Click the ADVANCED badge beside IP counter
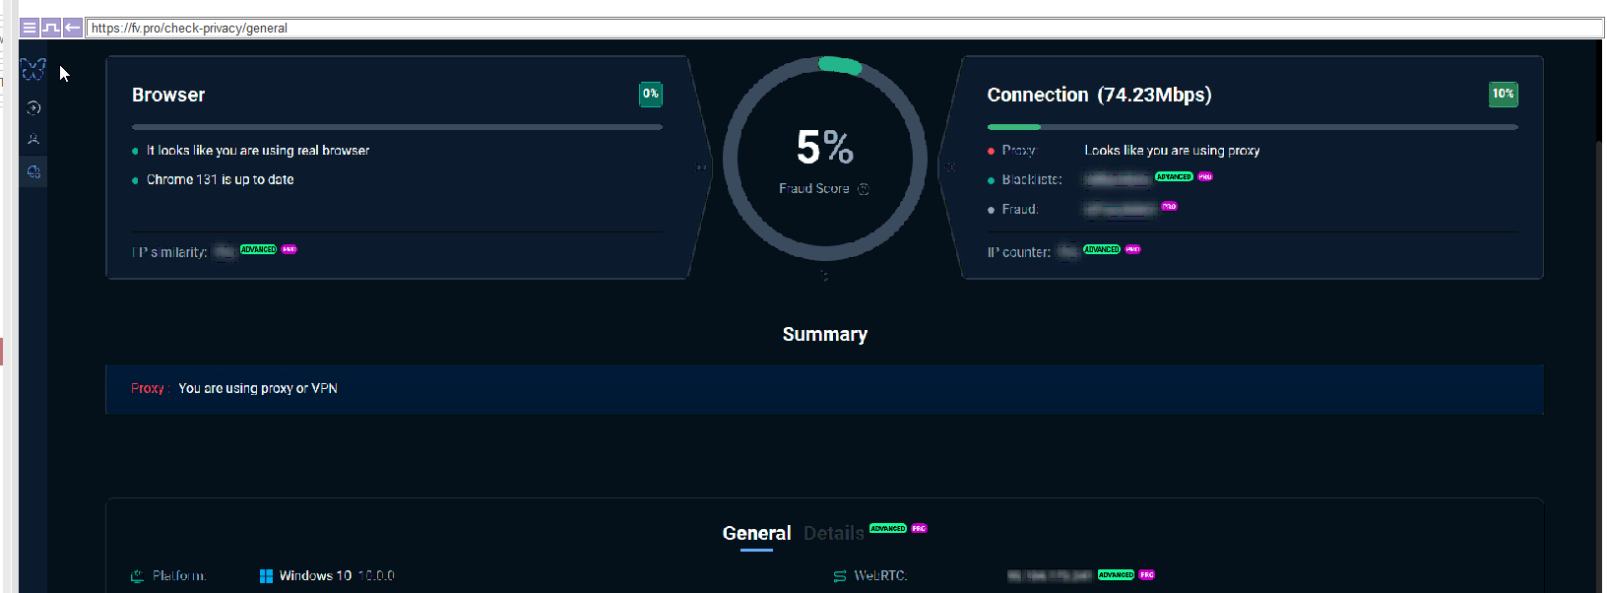This screenshot has width=1607, height=593. coord(1101,249)
